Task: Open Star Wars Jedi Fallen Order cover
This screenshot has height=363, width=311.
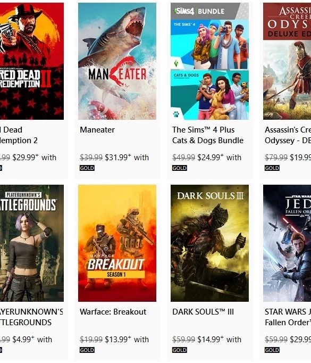Action: 287,243
